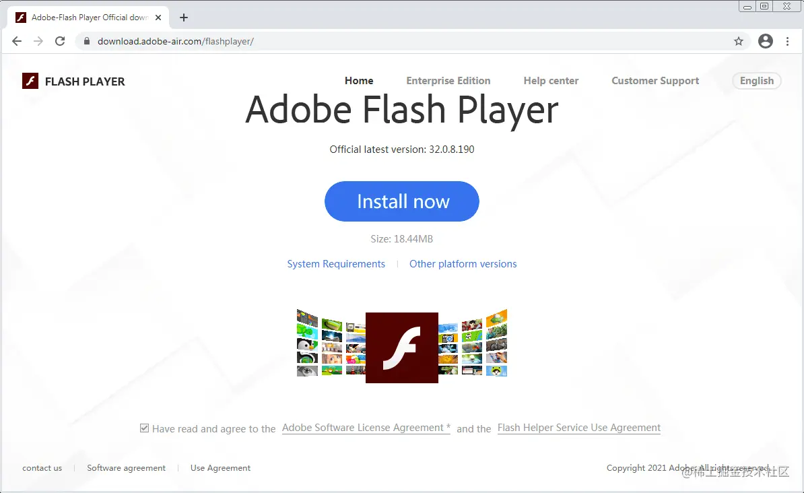Open the System Requirements link
The image size is (804, 493).
click(336, 264)
